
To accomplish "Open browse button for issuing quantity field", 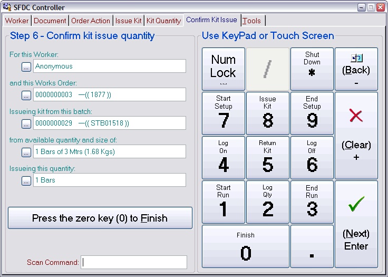I will [26, 180].
